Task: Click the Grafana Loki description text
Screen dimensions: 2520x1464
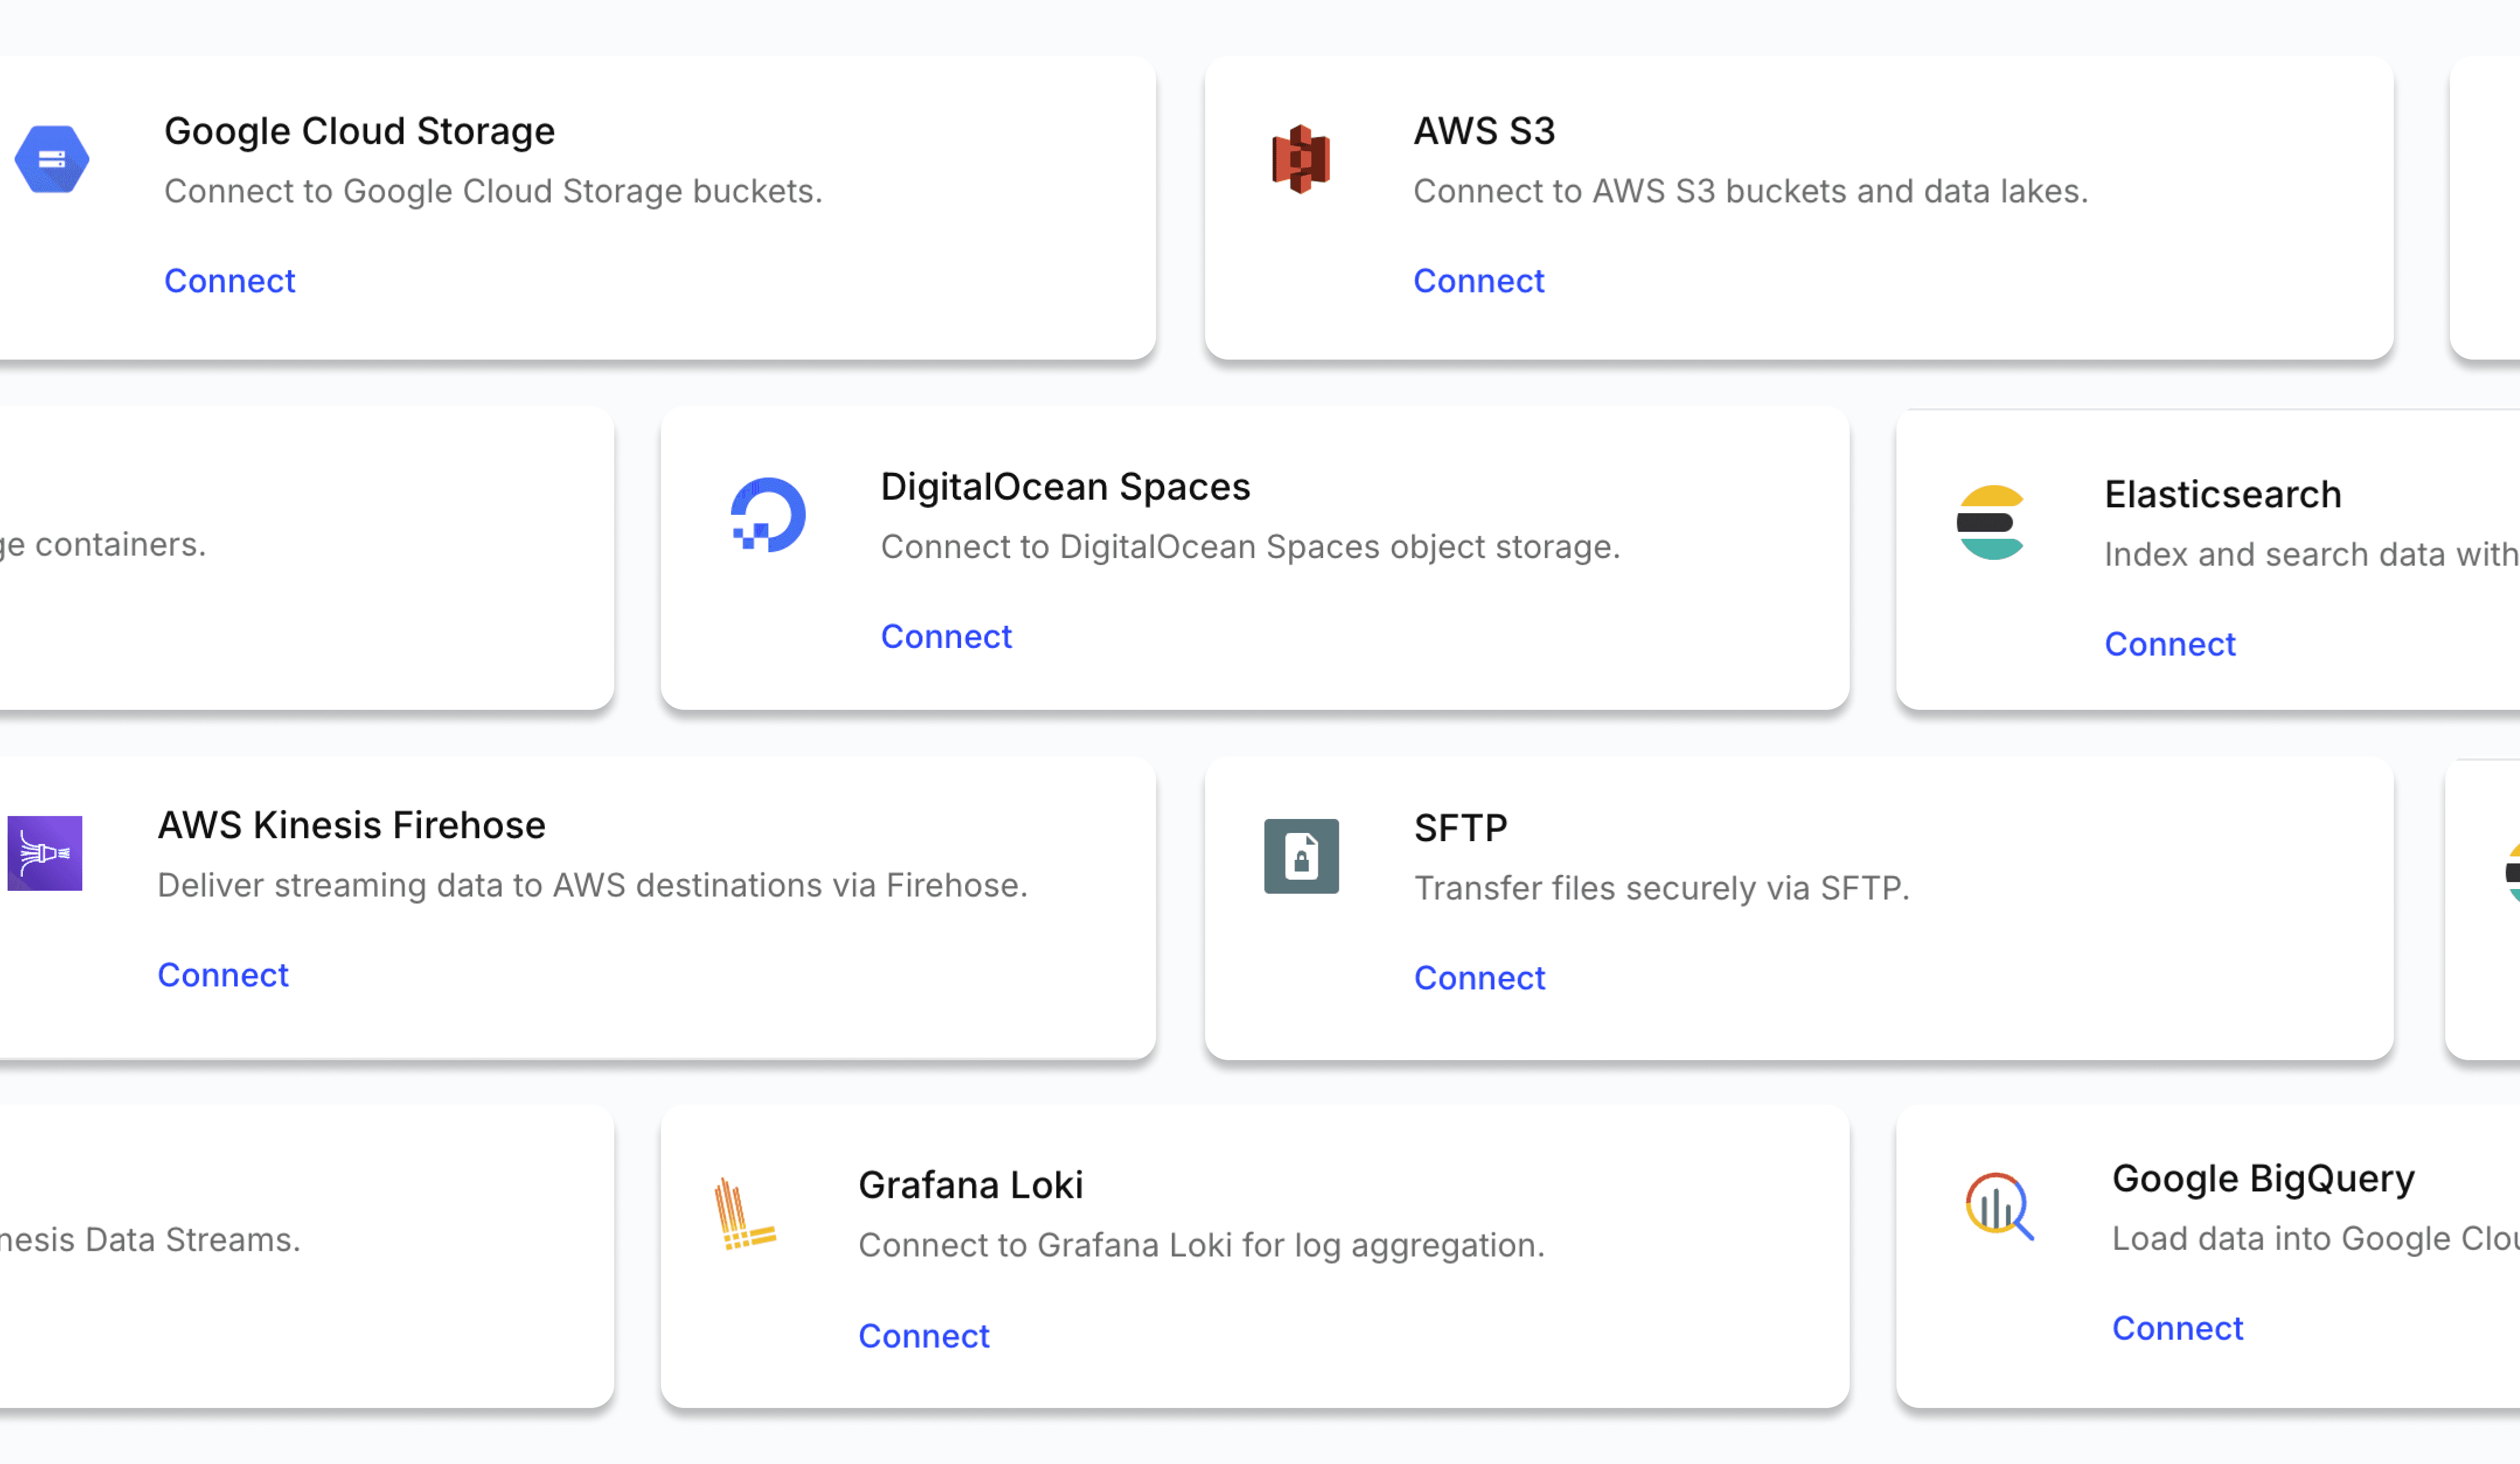Action: click(1201, 1245)
